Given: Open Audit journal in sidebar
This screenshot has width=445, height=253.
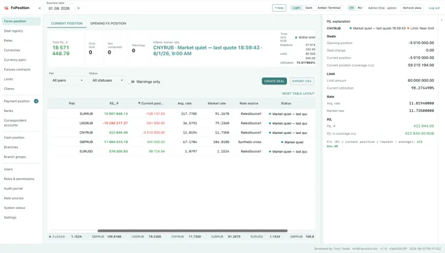Looking at the screenshot, I should pyautogui.click(x=21, y=189).
